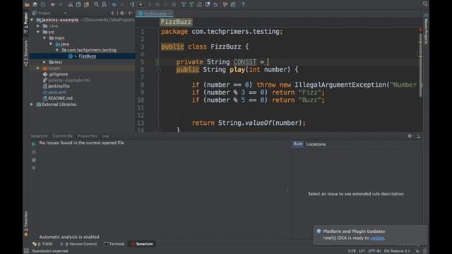Click the Open folder toolbar icon
Screen dimensions: 452x254
[x=27, y=4]
